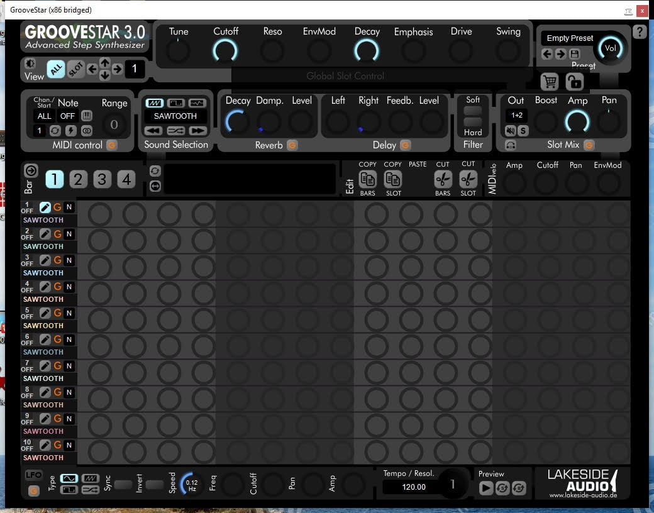Select the square waveform icon in Sound Selection
Screen dimensions: 654x513
click(175, 103)
